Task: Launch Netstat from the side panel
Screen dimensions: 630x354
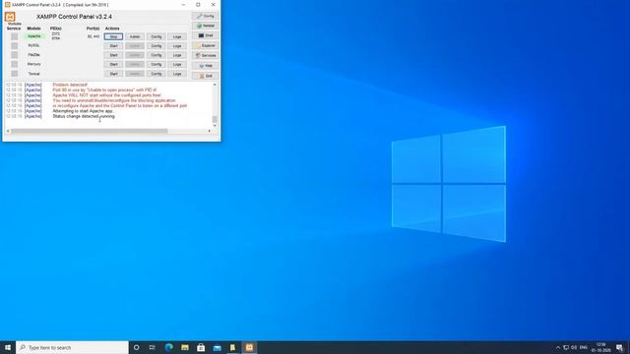Action: point(206,26)
